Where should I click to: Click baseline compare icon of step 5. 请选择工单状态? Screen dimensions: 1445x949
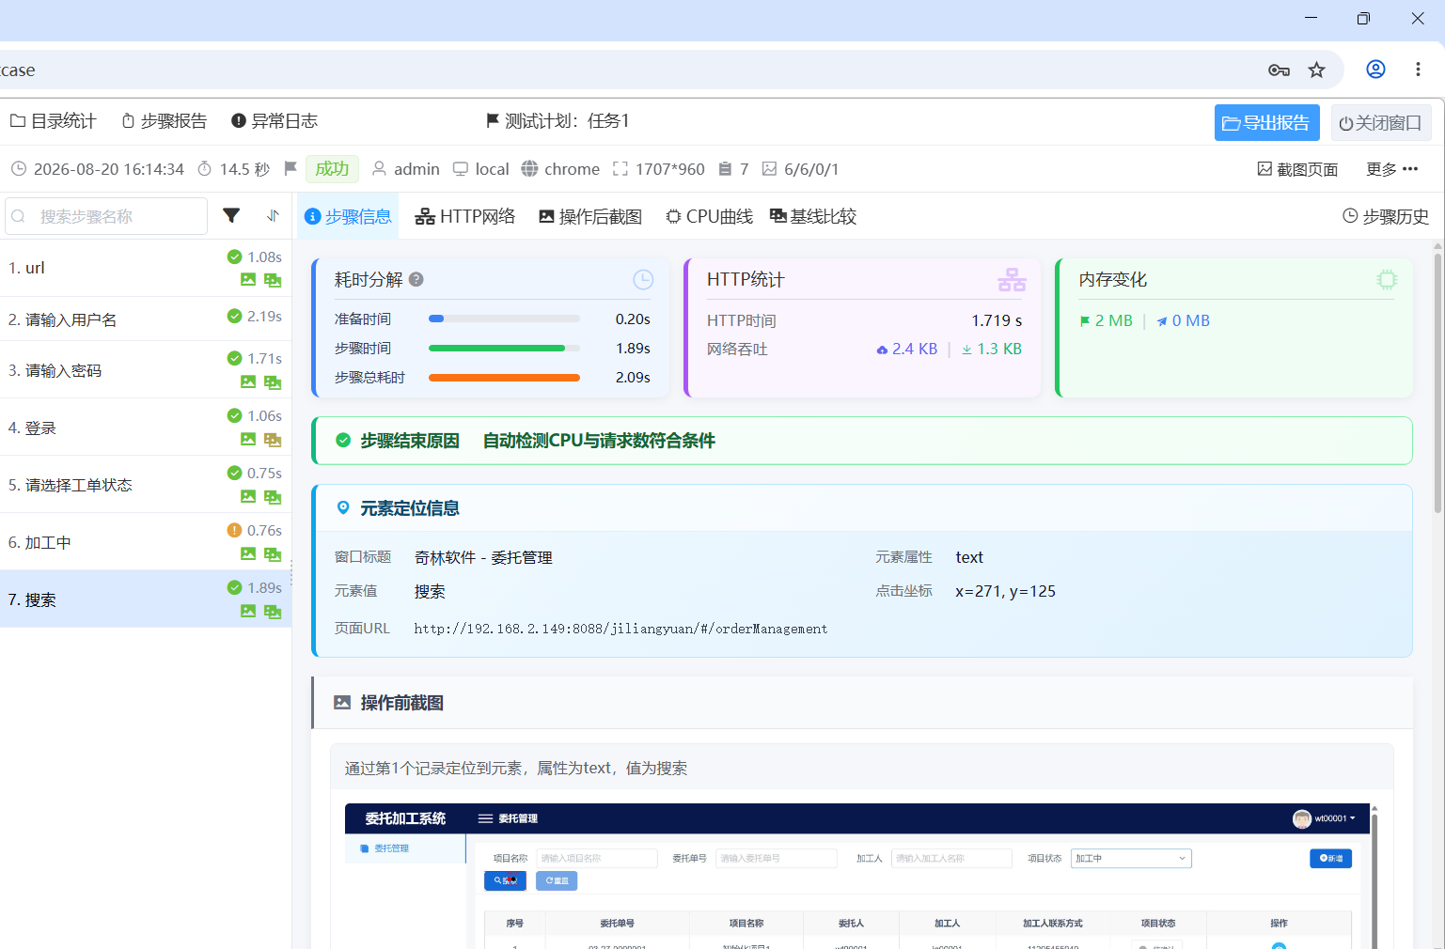point(273,497)
